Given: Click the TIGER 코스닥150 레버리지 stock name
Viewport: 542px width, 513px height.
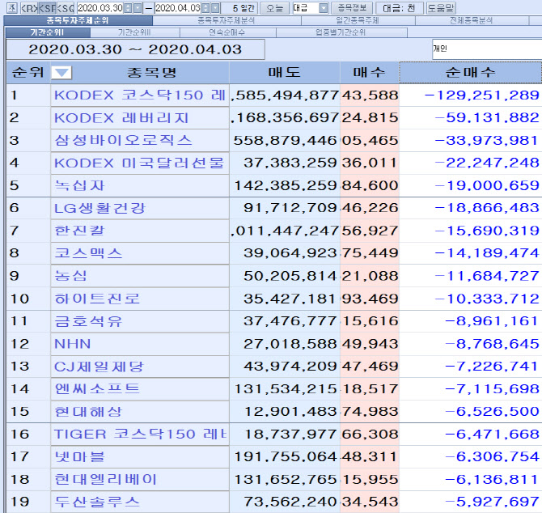Looking at the screenshot, I should pos(140,435).
